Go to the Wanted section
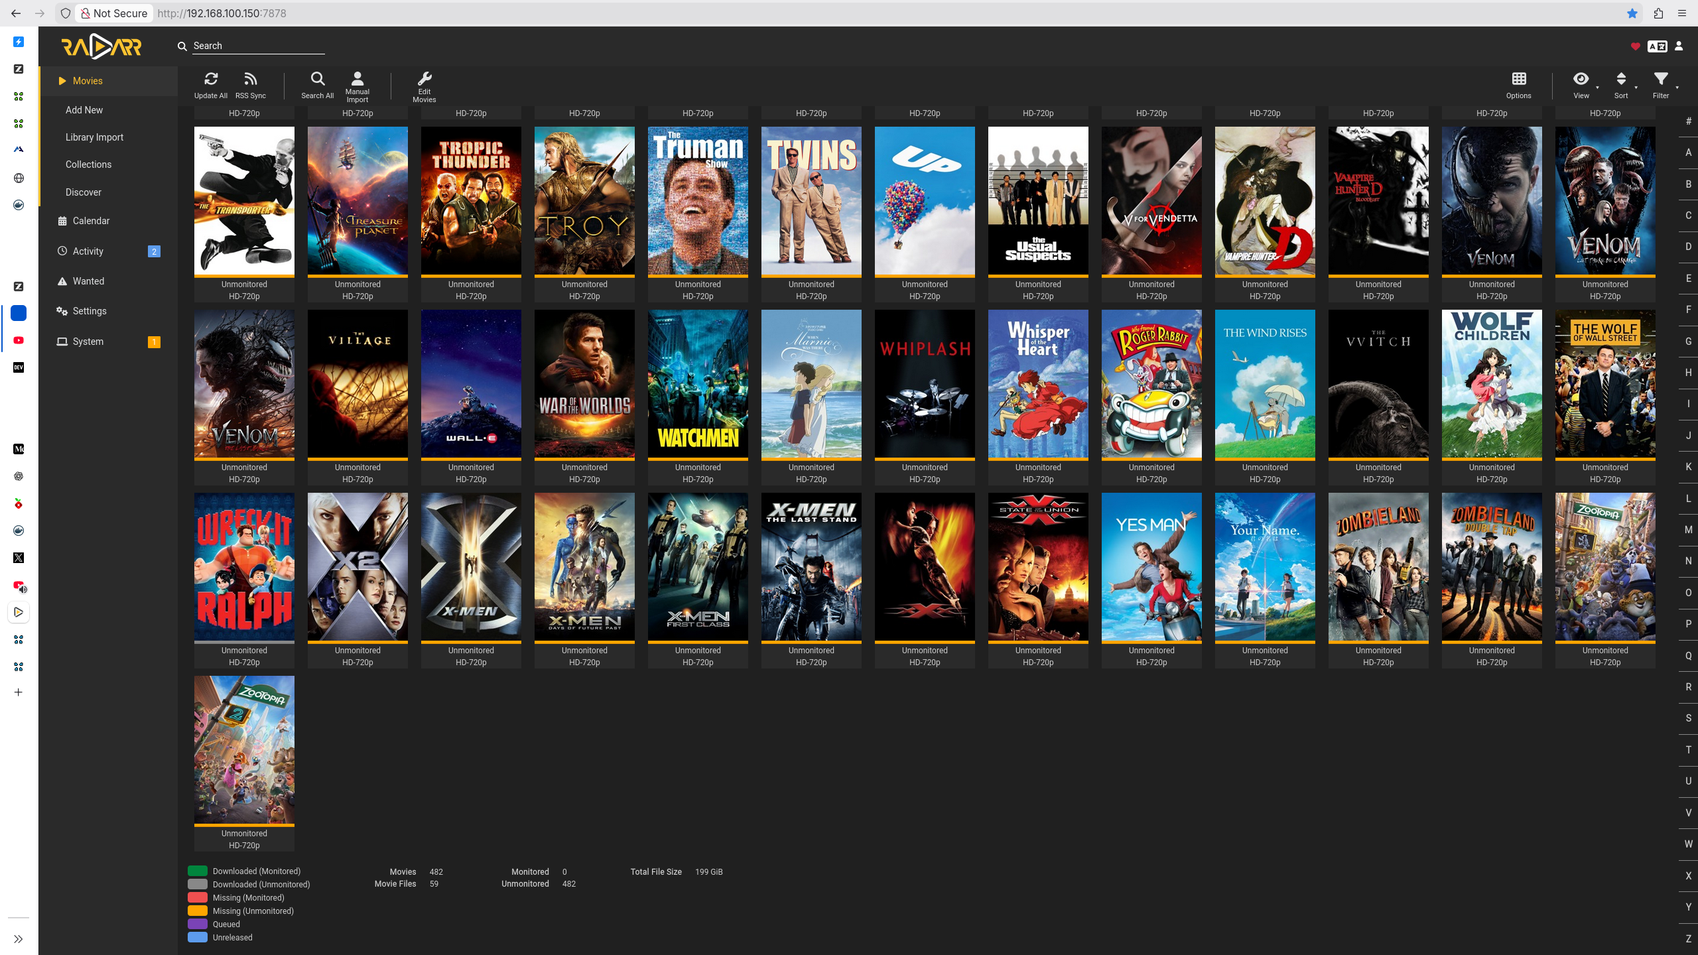The image size is (1698, 955). [x=88, y=281]
